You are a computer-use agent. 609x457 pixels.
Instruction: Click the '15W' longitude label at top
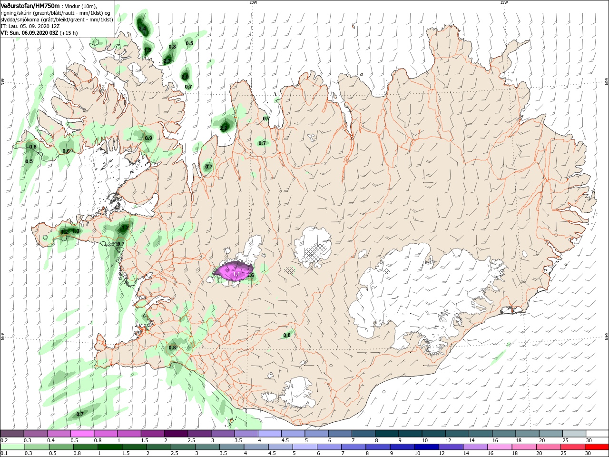(x=504, y=2)
